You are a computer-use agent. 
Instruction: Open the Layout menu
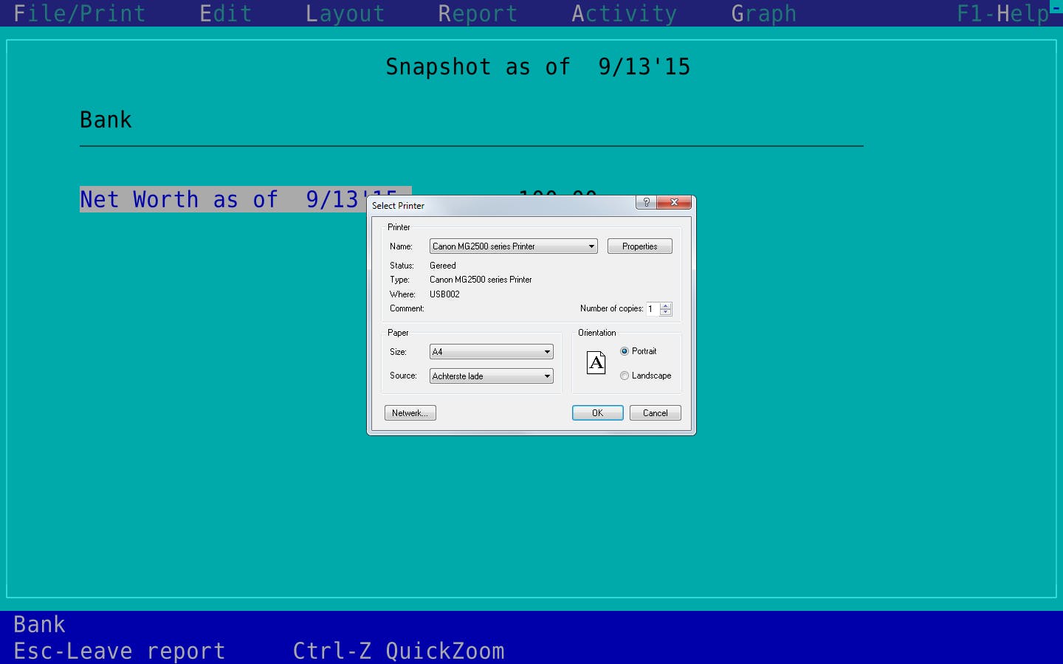tap(345, 13)
